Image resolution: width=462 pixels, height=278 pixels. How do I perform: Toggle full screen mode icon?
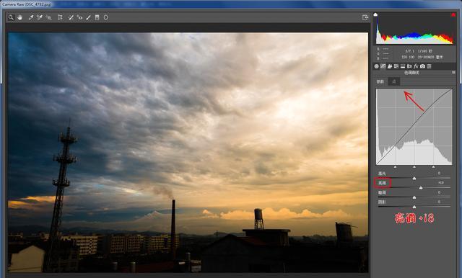365,17
